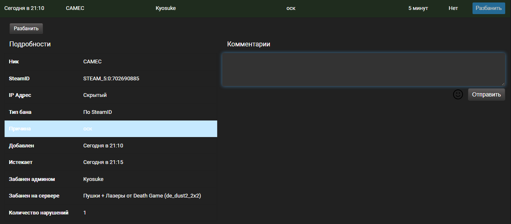Send the comment with Отправить button

pos(486,94)
